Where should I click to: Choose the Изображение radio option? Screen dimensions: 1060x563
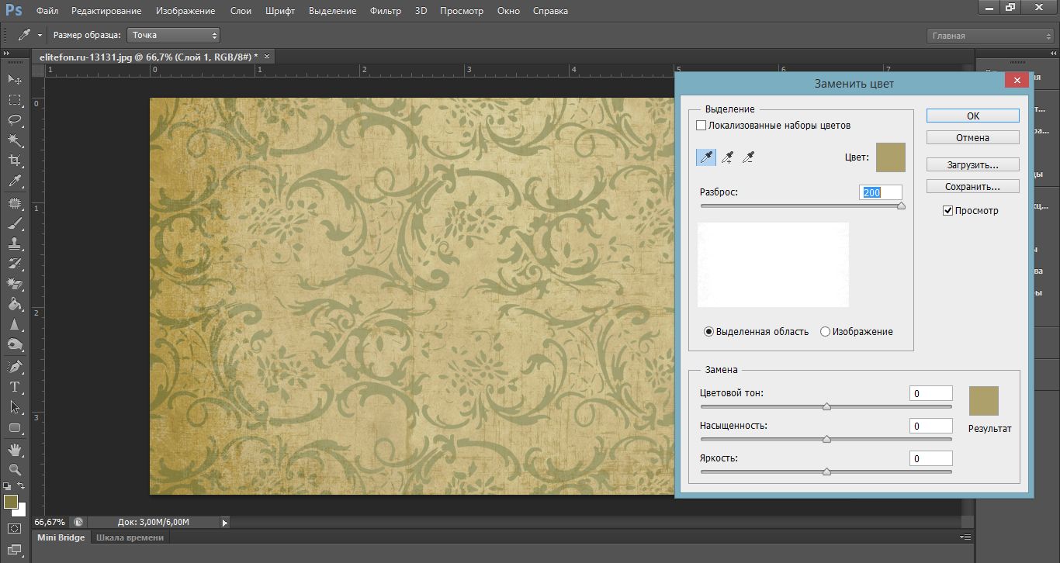(825, 331)
